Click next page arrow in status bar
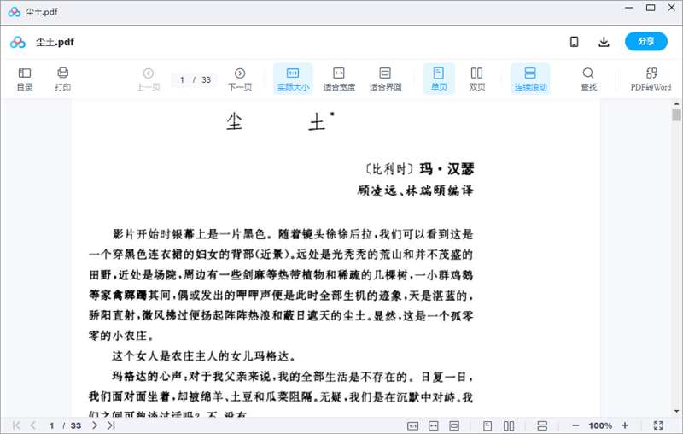 point(95,425)
